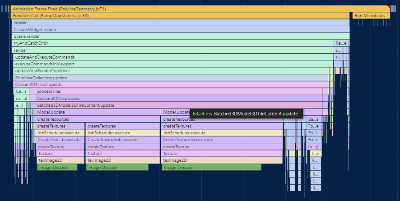Select the truncated ex...al bar
This screenshot has width=400, height=201.
[x=21, y=98]
